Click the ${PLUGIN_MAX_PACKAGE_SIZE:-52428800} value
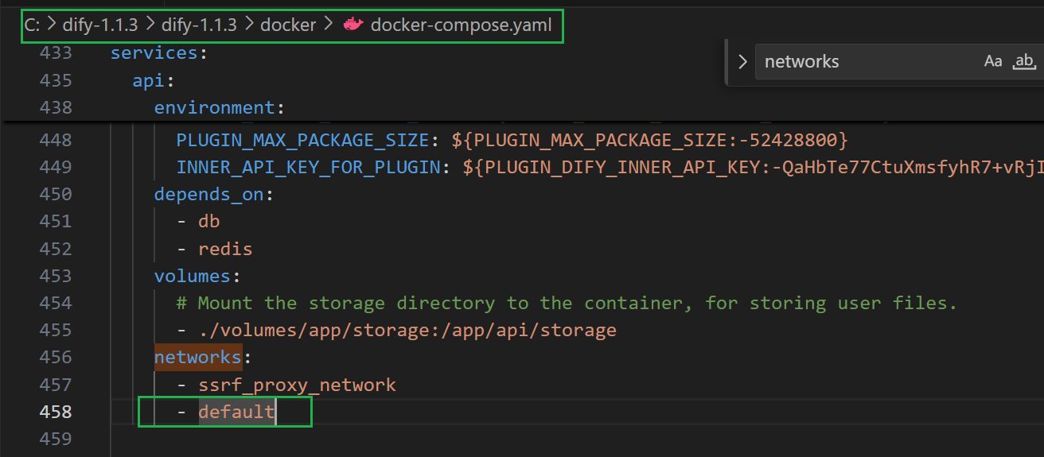This screenshot has height=457, width=1044. (x=650, y=140)
